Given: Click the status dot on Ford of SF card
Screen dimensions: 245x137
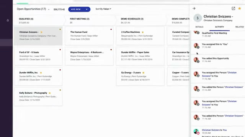Looking at the screenshot, I should tap(60, 50).
